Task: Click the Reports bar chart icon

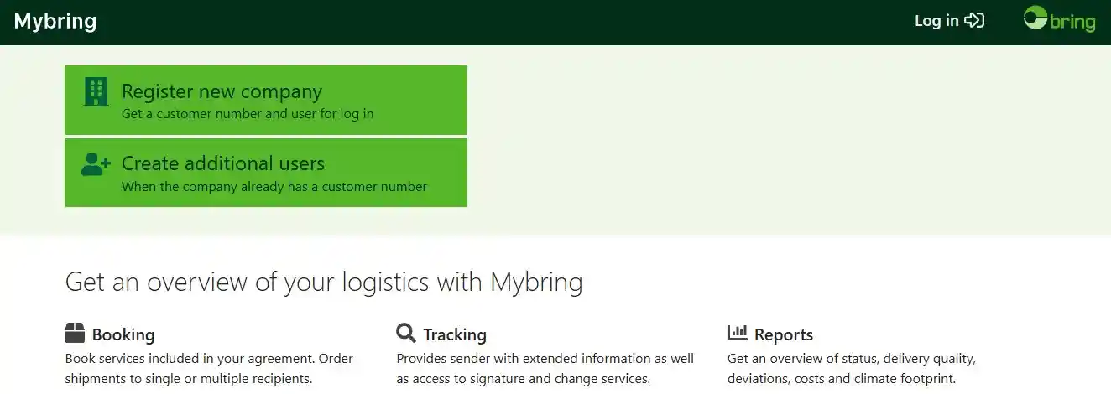Action: point(738,333)
